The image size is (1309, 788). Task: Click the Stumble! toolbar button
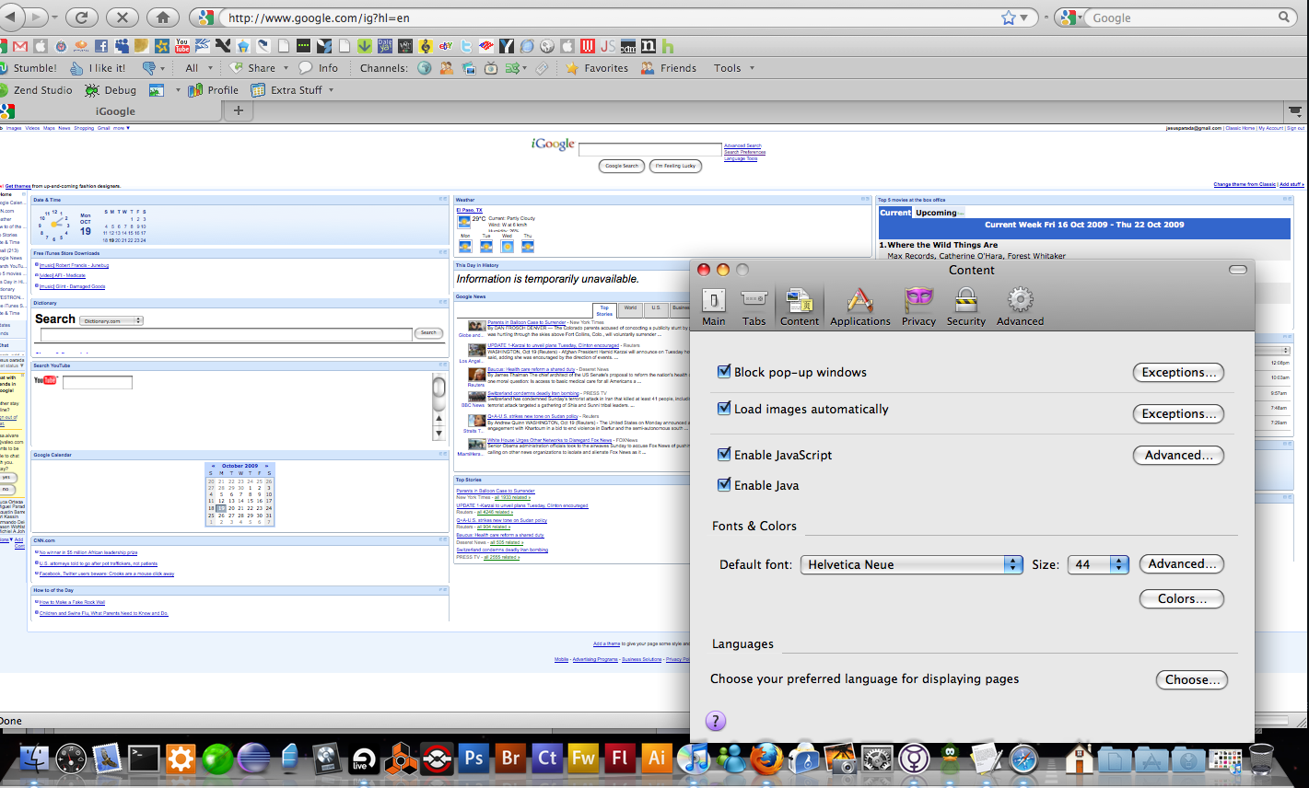tap(29, 68)
